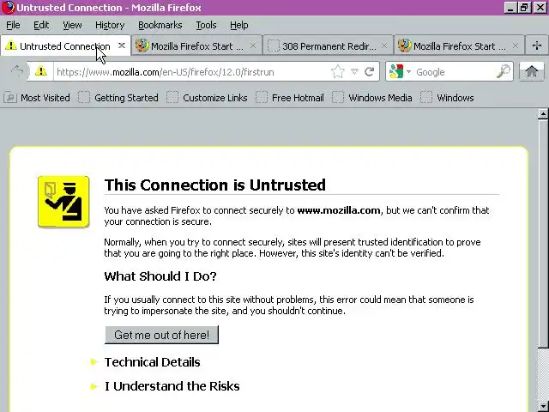Close the first Mozilla Firefox Start tab
Viewport: 549px width, 412px height.
click(x=253, y=45)
